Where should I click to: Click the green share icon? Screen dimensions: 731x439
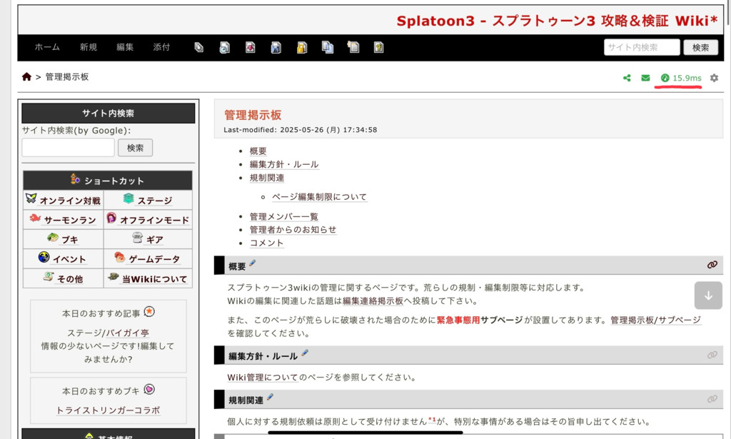(x=627, y=78)
